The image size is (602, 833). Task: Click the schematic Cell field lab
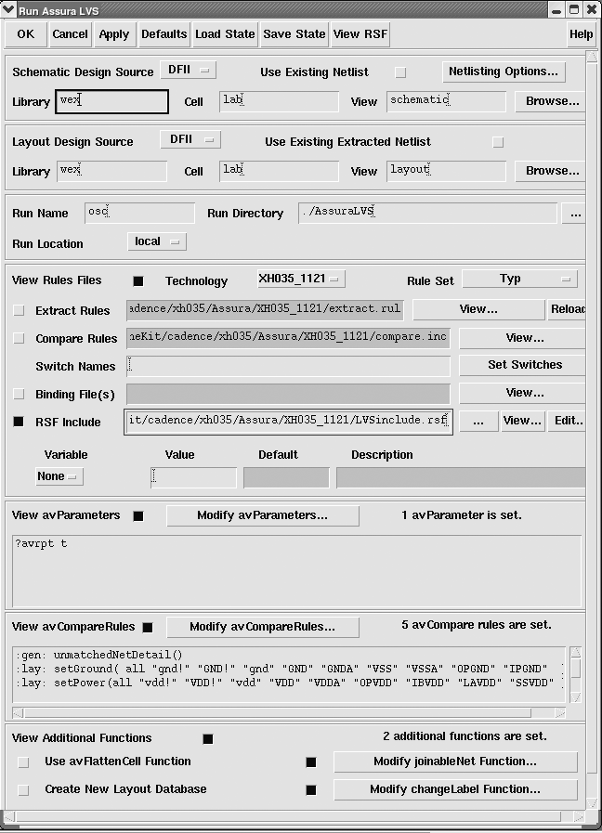click(279, 101)
